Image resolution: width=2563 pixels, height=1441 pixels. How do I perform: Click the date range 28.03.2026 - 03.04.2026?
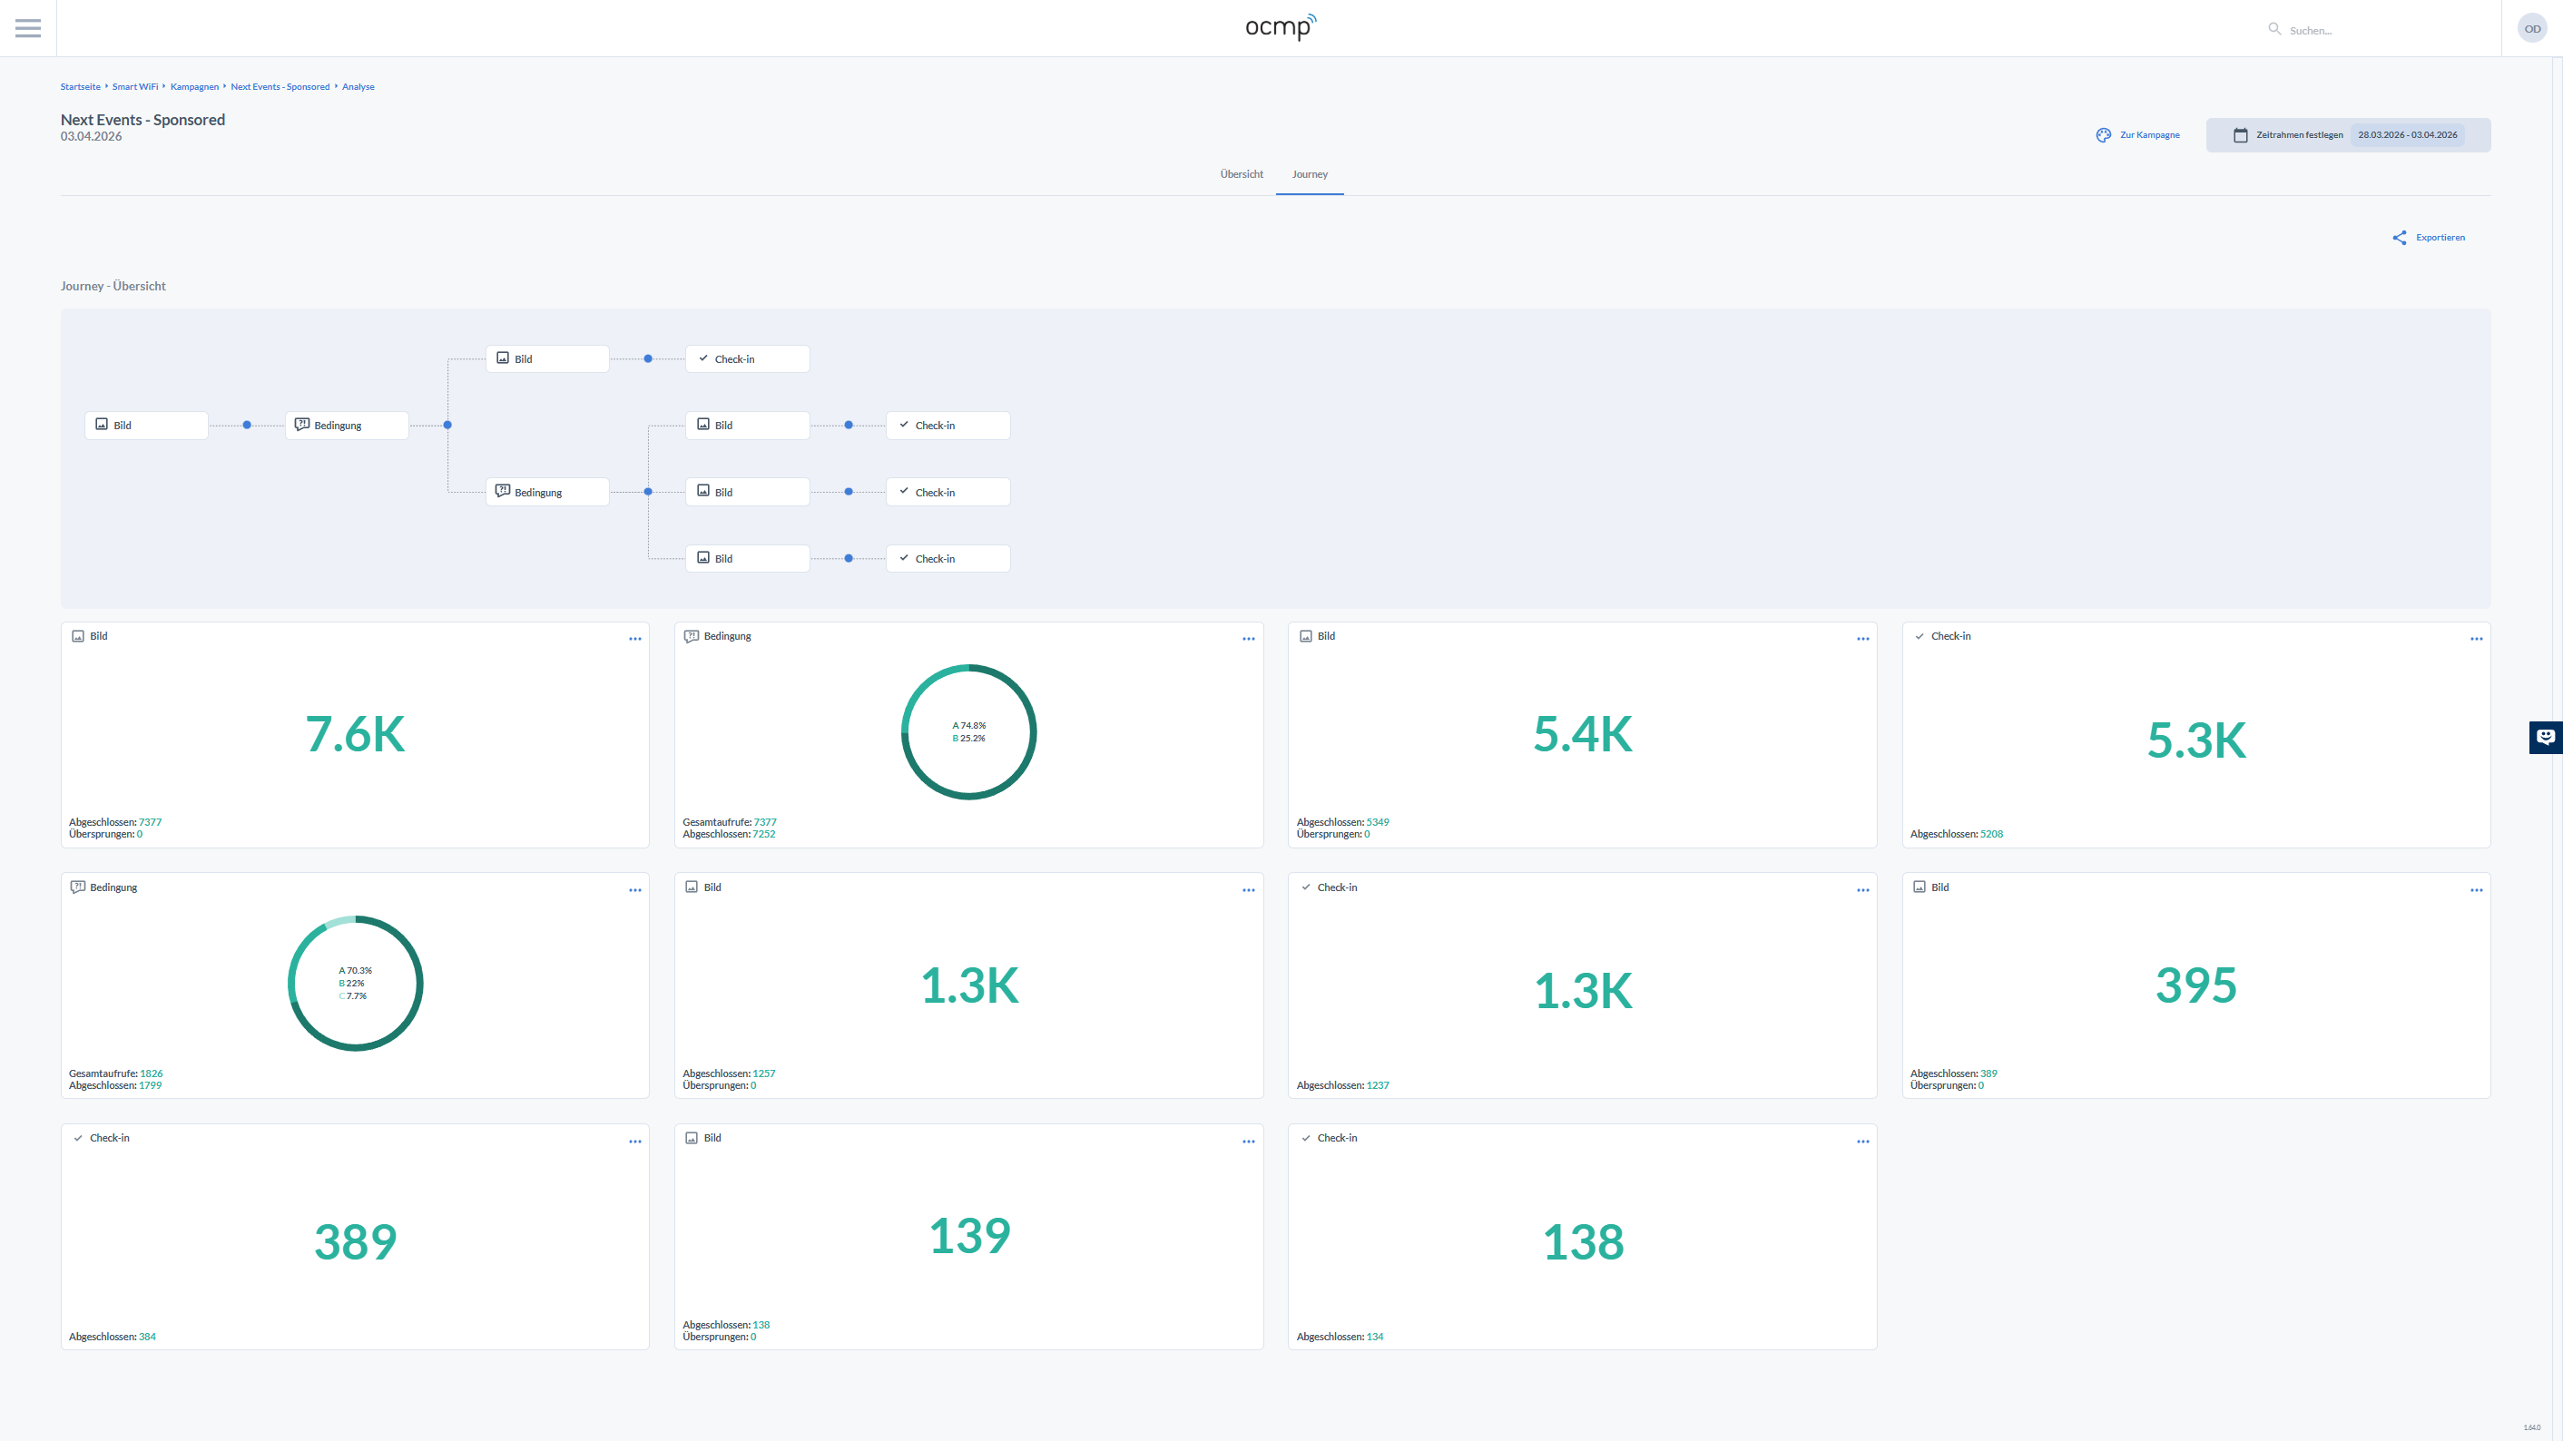click(x=2407, y=135)
